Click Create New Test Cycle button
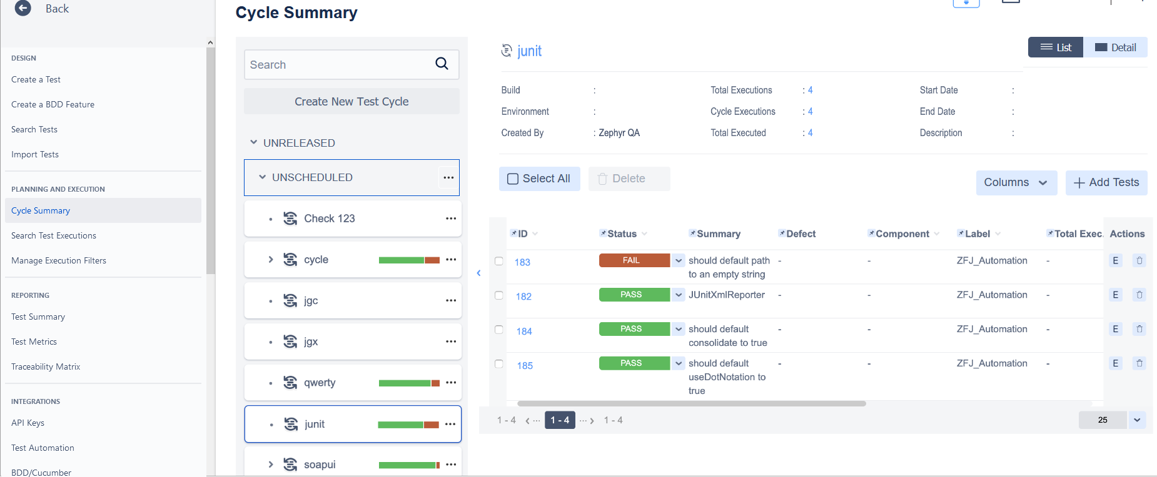 tap(351, 101)
